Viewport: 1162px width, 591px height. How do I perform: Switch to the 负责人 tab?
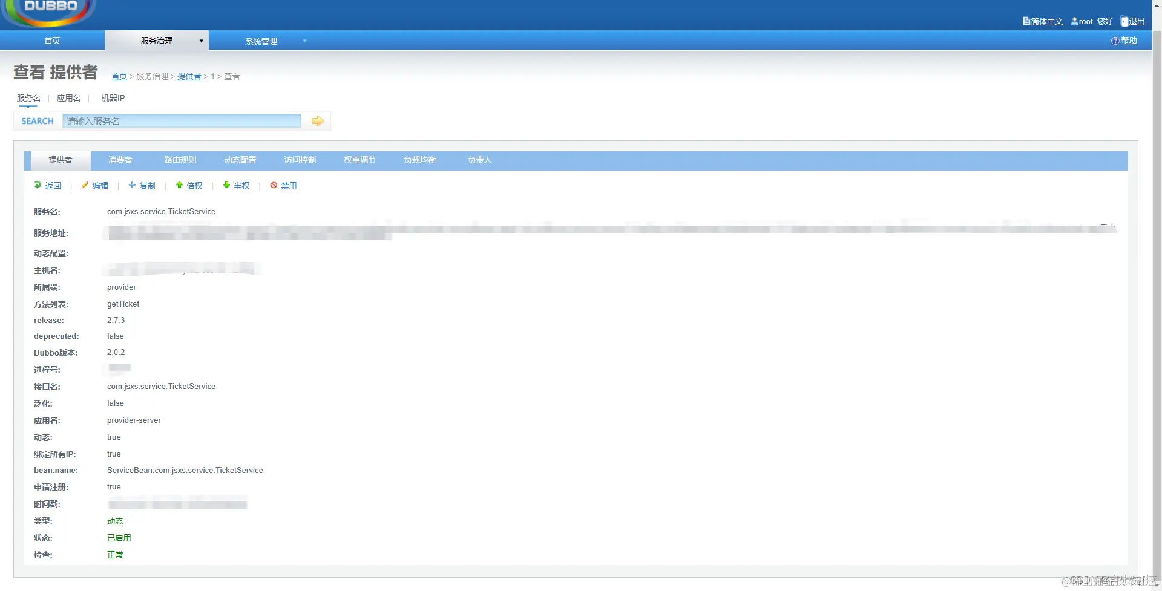(x=480, y=160)
